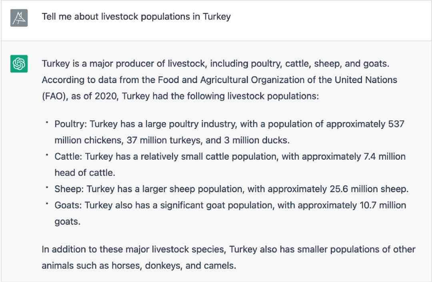The image size is (432, 282).
Task: Click the green ChatGPT logo icon
Action: [19, 64]
